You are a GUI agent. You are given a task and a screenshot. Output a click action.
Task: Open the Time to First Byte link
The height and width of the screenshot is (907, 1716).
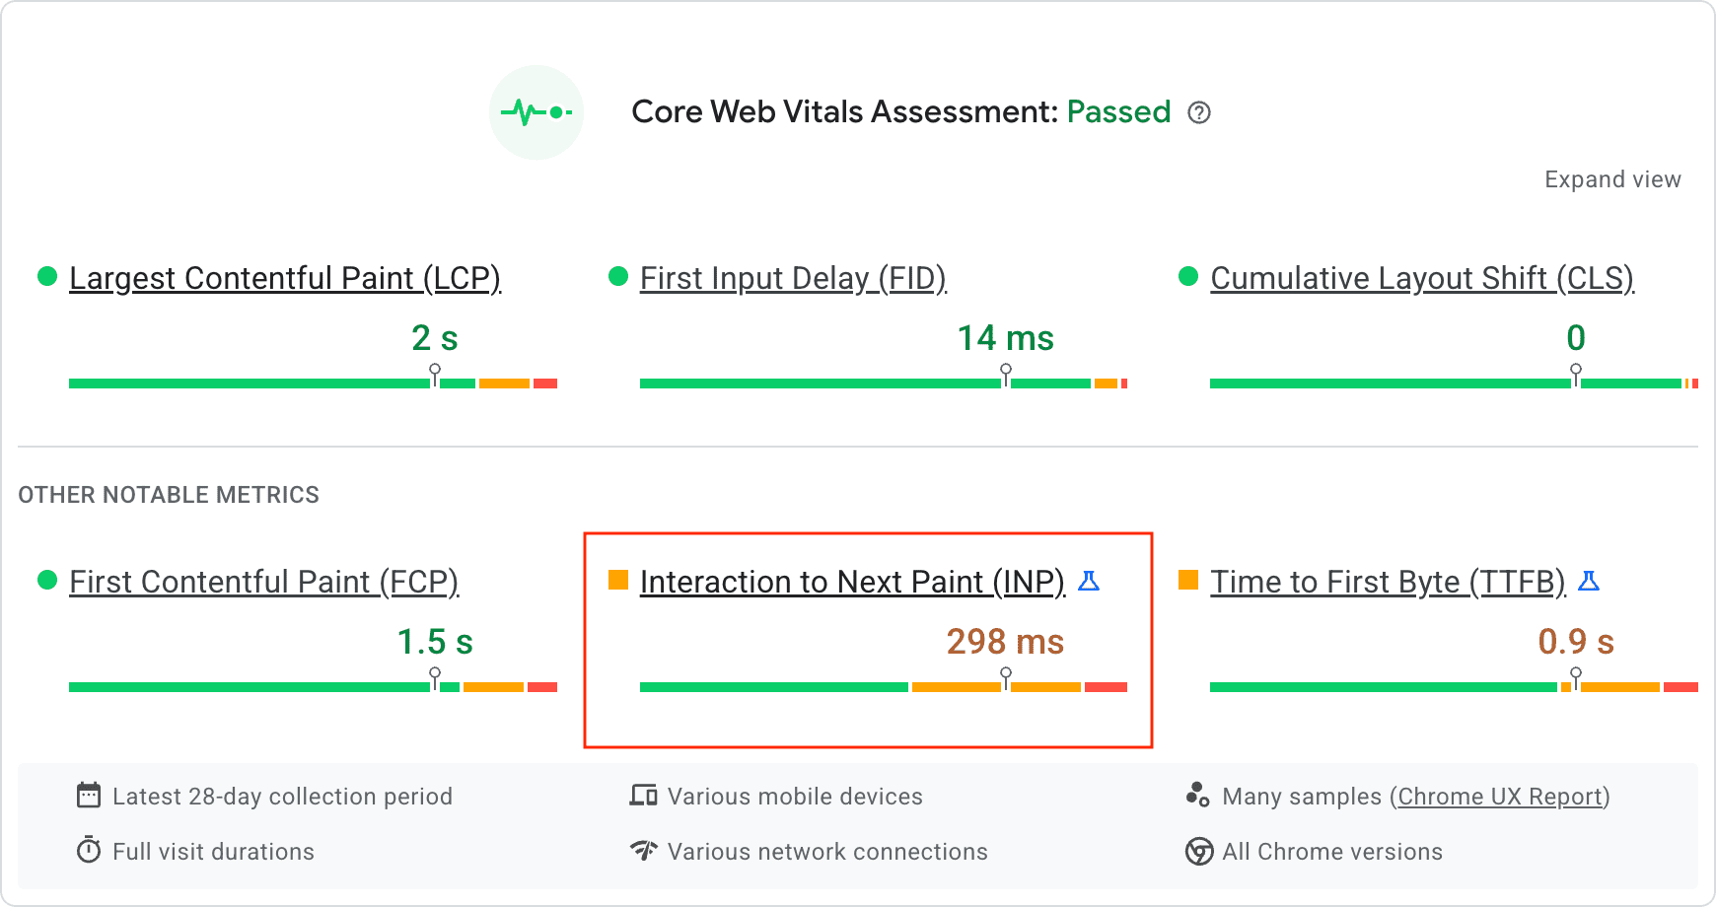click(1387, 582)
